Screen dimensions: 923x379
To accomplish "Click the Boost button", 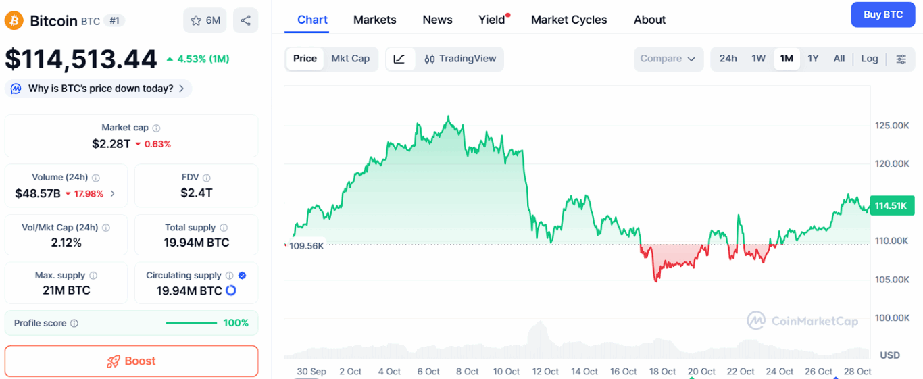I will [x=131, y=361].
